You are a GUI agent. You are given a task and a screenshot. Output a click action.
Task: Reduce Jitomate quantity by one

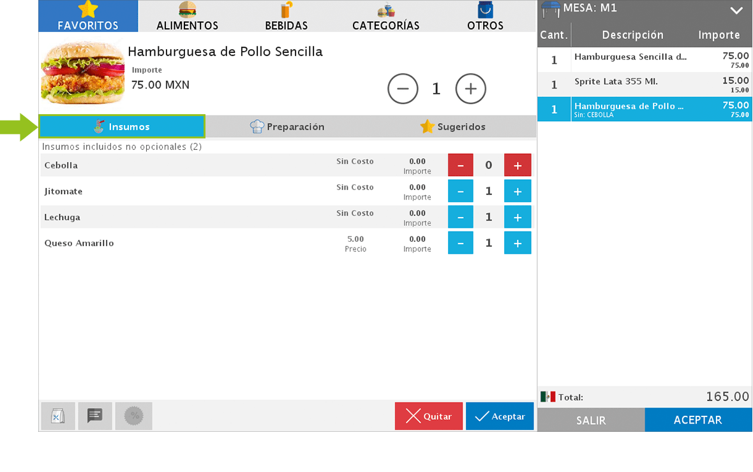pyautogui.click(x=460, y=191)
